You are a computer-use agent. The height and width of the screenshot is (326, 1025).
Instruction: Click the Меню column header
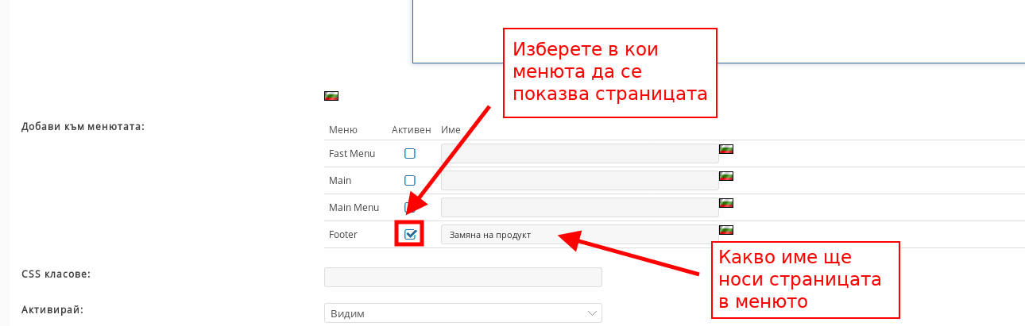coord(342,130)
